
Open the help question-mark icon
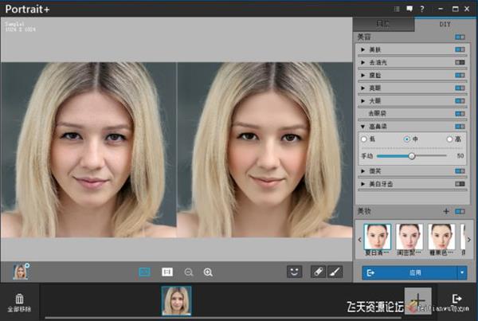coord(422,9)
